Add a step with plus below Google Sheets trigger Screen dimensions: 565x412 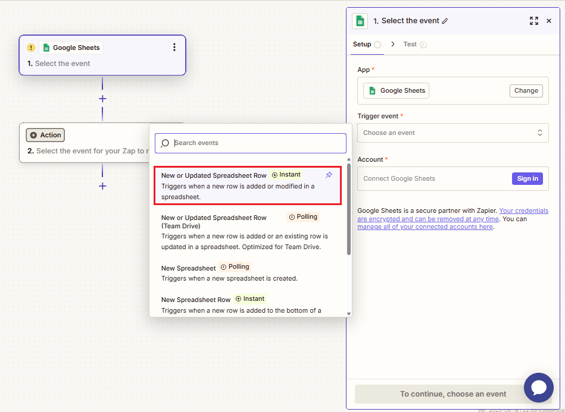point(102,99)
